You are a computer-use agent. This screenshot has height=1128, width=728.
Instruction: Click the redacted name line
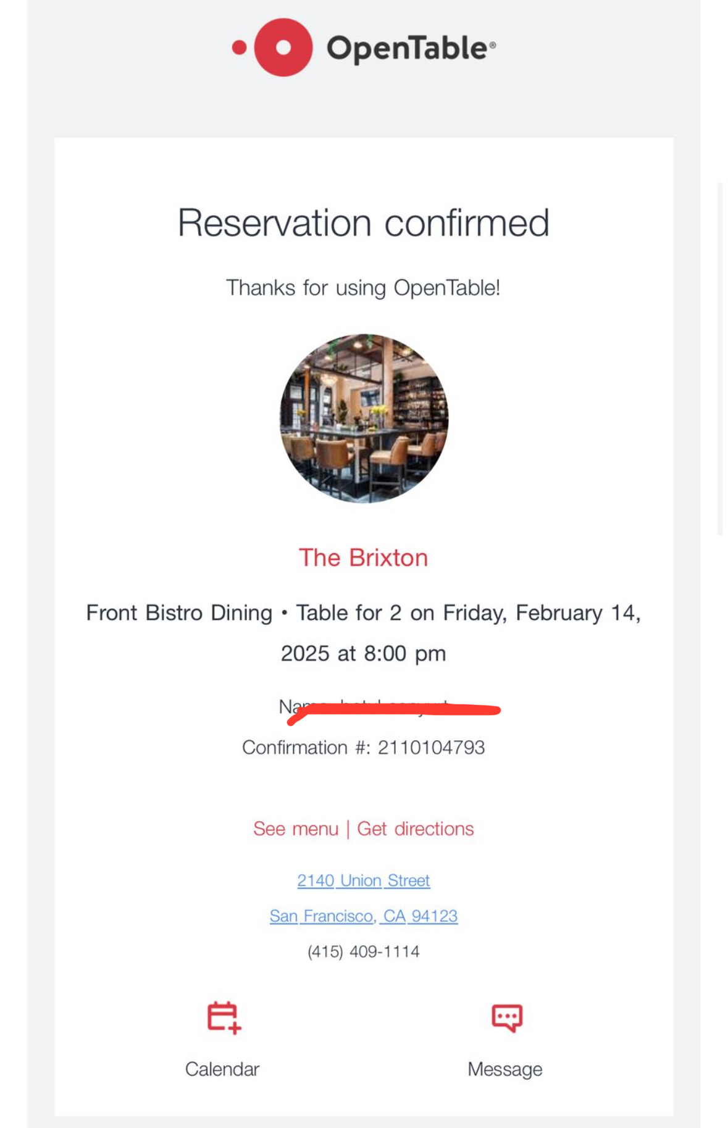[393, 708]
